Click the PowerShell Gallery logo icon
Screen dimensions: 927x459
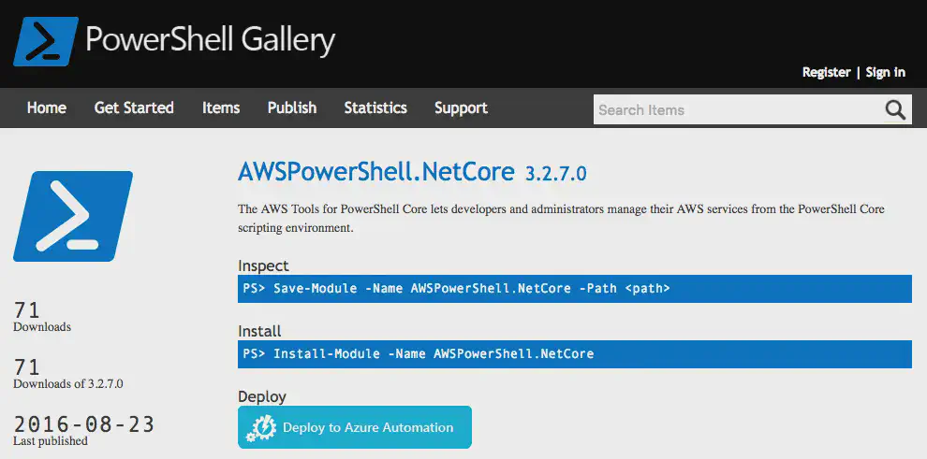45,41
